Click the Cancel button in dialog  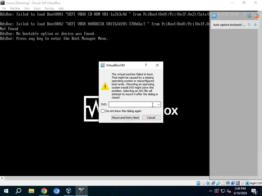click(151, 117)
